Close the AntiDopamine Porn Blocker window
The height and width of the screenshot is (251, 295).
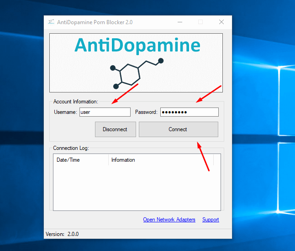(x=221, y=22)
